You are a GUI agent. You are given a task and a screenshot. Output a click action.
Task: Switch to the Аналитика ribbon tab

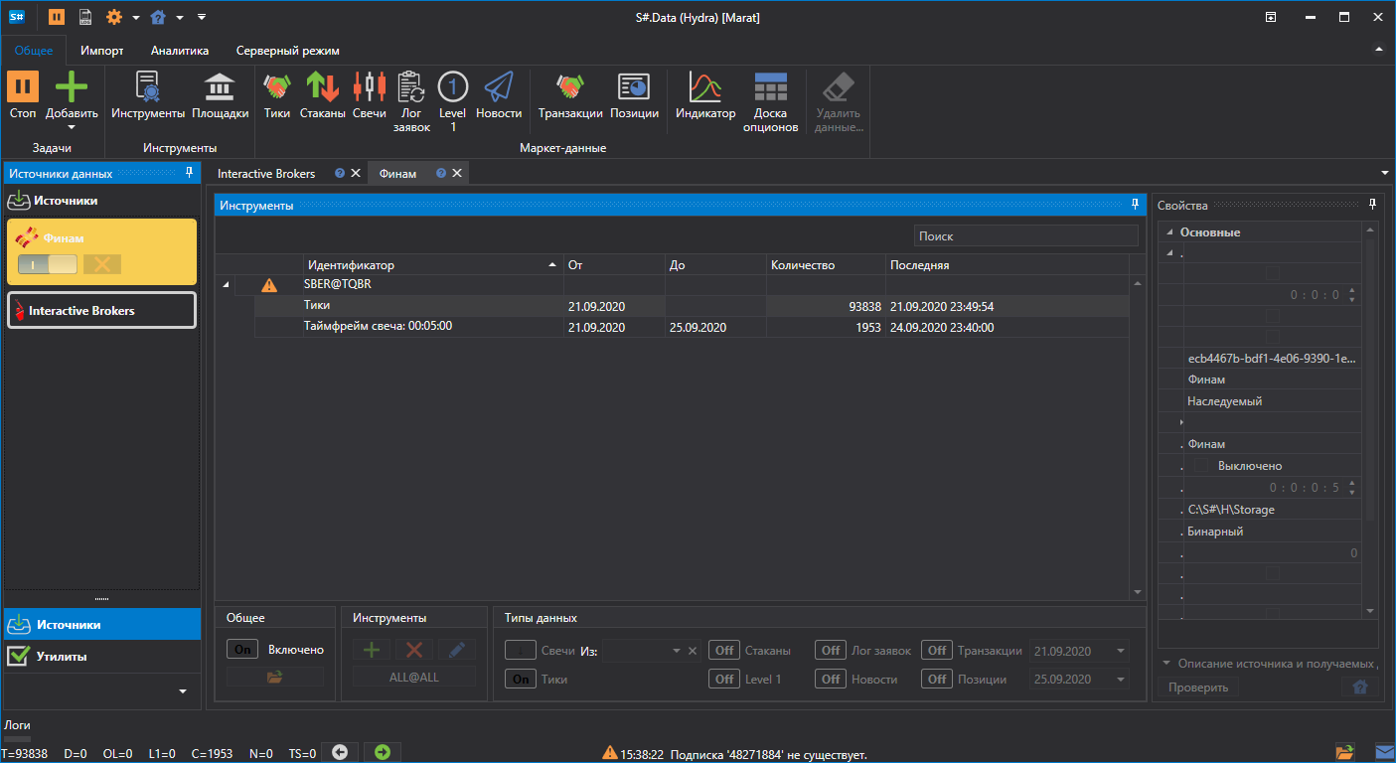pos(180,51)
